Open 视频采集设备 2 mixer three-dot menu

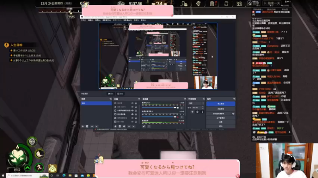coord(182,117)
